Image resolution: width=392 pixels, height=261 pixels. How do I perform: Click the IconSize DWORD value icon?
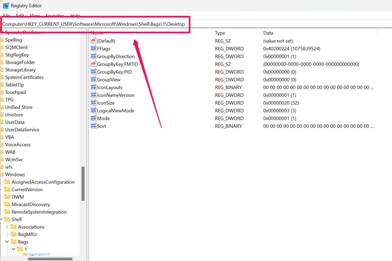coord(93,103)
